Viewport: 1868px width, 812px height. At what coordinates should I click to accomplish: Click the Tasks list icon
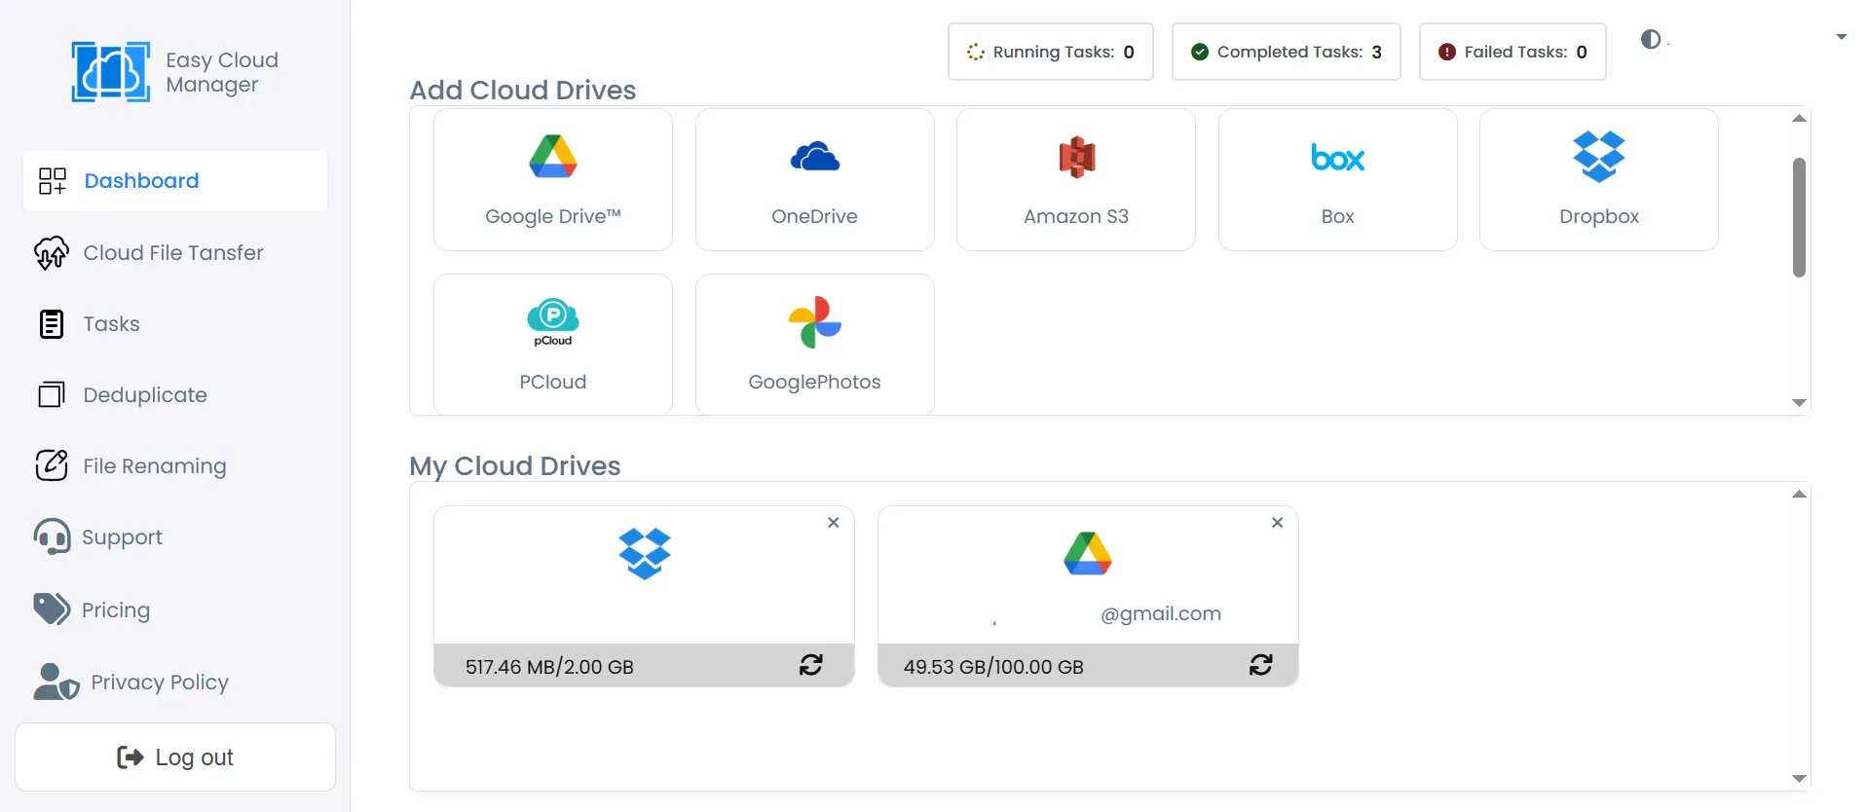[52, 324]
